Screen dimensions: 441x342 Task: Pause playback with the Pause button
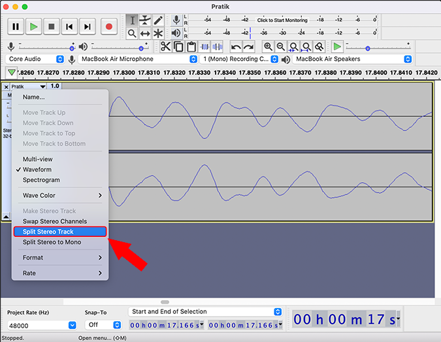[16, 27]
